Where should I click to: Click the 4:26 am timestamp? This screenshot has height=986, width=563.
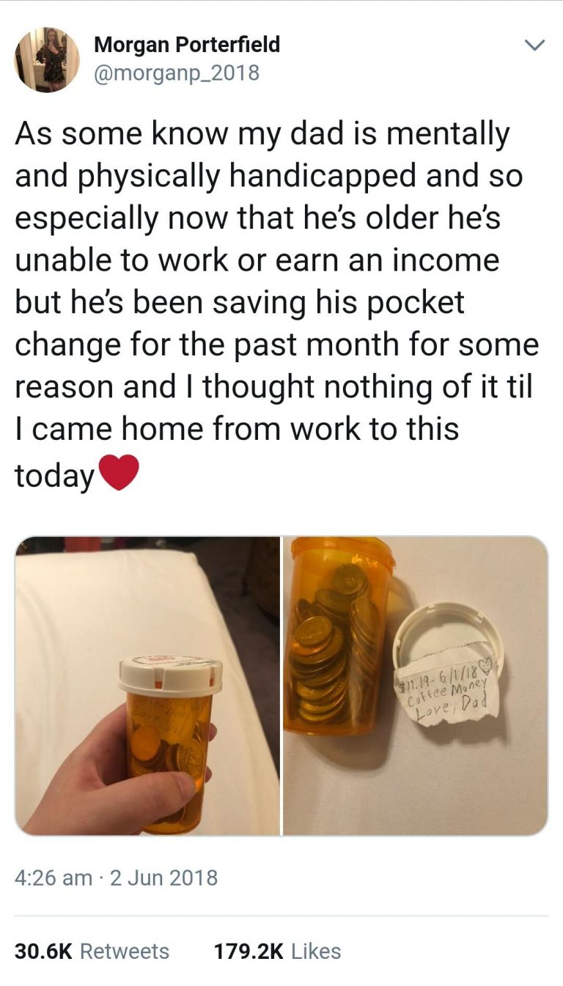54,877
